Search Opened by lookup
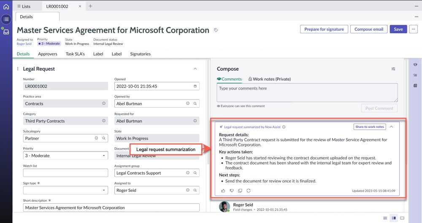Screen dimensions: 422x223 coord(195,104)
